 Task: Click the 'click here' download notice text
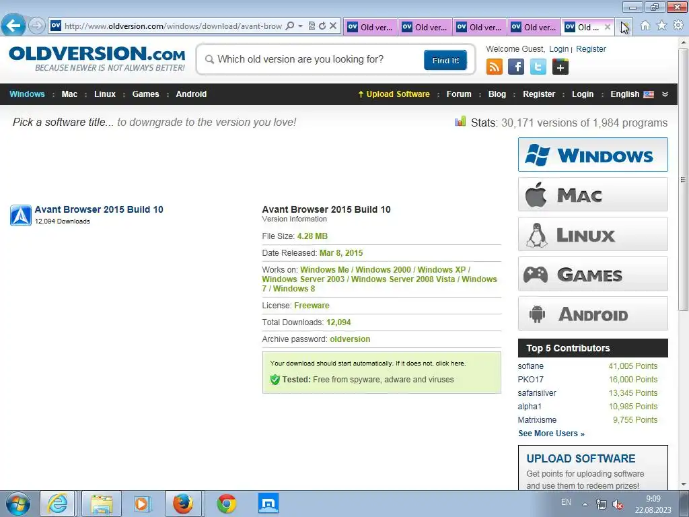click(450, 363)
